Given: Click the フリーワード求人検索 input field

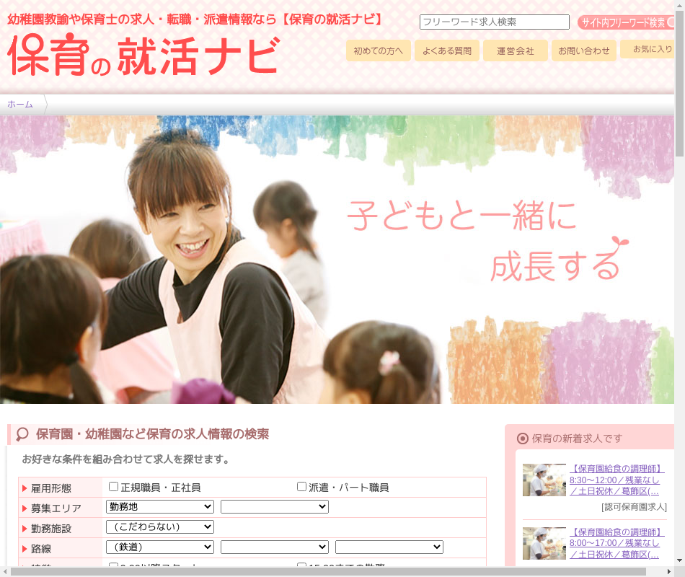Looking at the screenshot, I should (495, 22).
